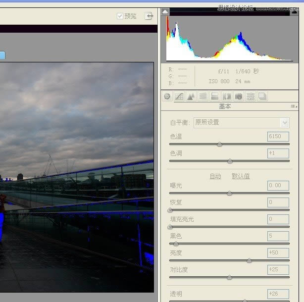Toggle full screen mode icon beside 预览
304x302 pixels.
[x=149, y=16]
